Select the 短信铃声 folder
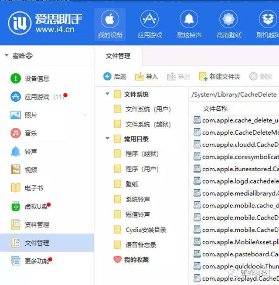The width and height of the screenshot is (279, 285). [x=132, y=214]
